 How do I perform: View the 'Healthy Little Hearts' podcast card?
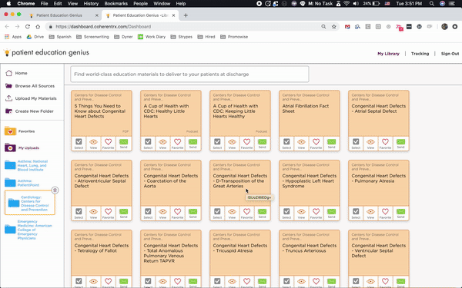coord(162,144)
